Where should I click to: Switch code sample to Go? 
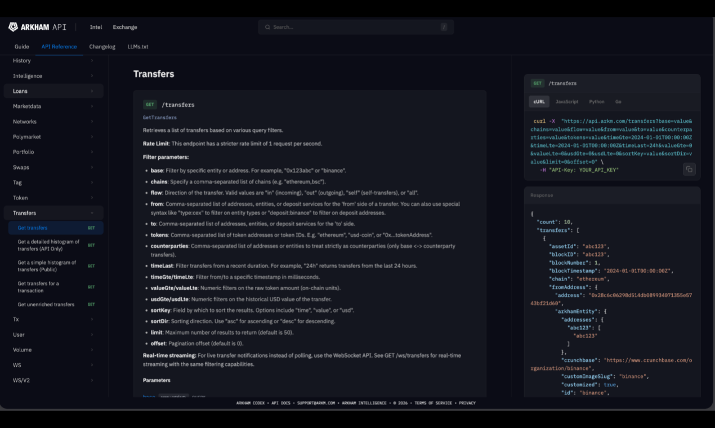click(618, 102)
